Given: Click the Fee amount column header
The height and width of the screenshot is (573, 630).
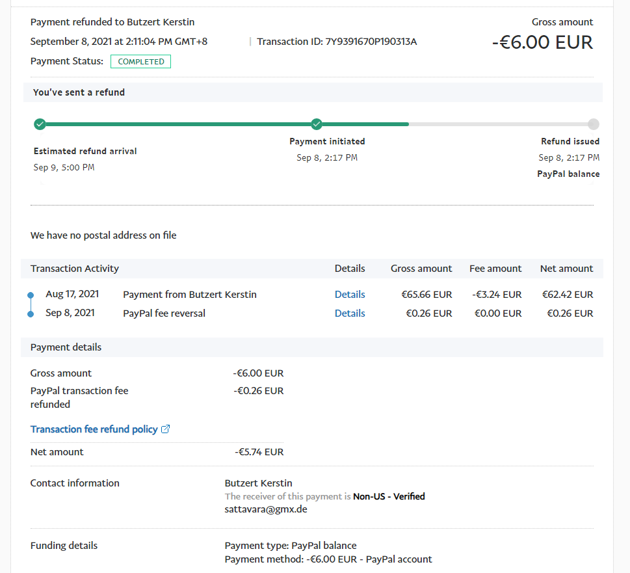Looking at the screenshot, I should pos(495,269).
